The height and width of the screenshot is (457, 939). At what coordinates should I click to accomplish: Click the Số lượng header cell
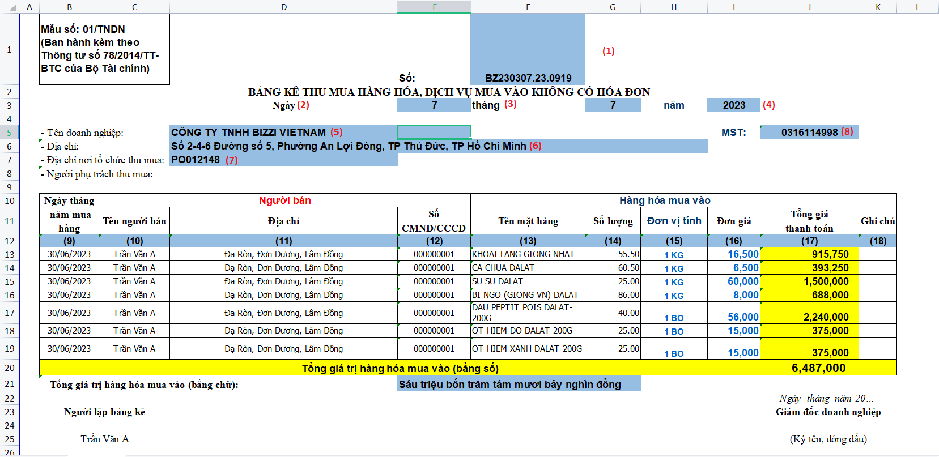(613, 221)
